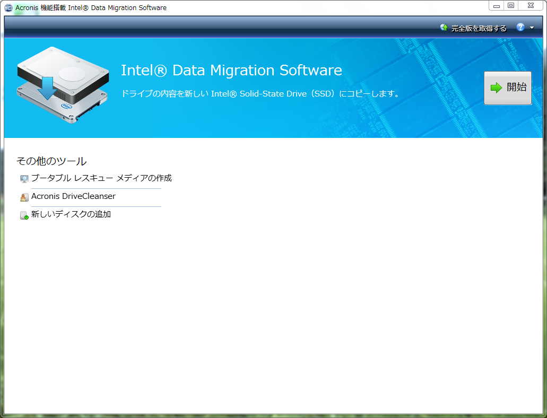This screenshot has height=418, width=547.
Task: Close the Data Migration Software window
Action: (531, 6)
